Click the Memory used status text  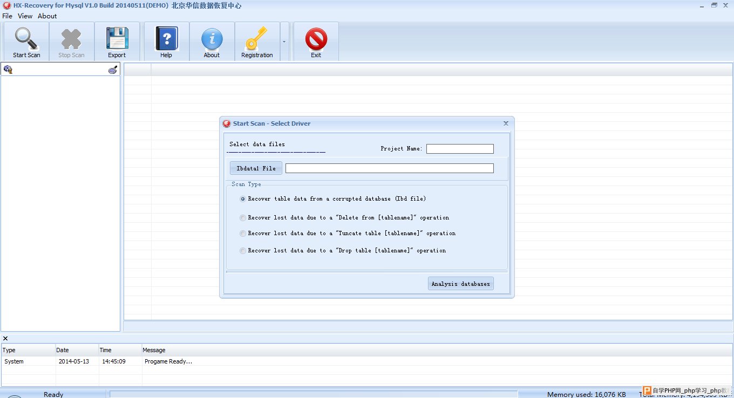tap(587, 394)
